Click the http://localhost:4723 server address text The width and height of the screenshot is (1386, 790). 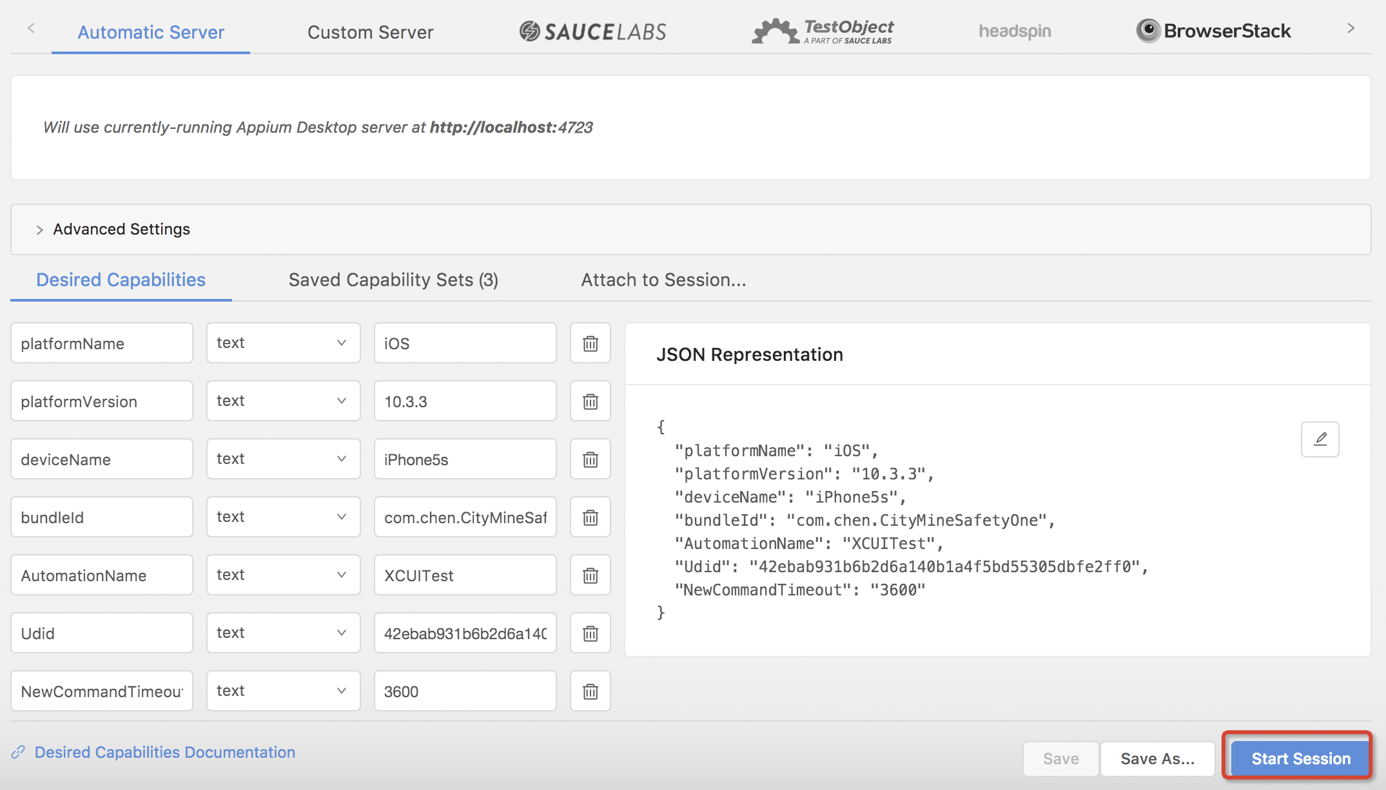coord(511,127)
